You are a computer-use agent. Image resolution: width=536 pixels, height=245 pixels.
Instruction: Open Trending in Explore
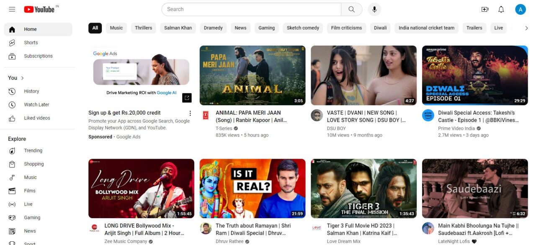coord(38,151)
